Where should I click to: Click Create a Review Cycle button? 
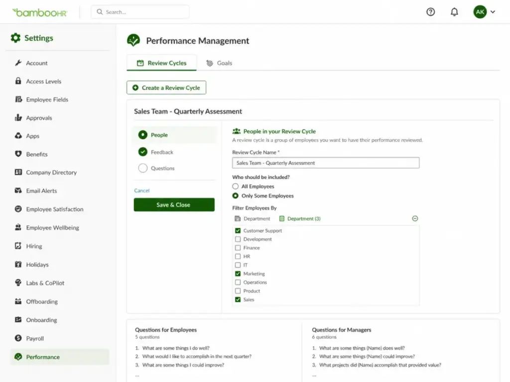[166, 88]
